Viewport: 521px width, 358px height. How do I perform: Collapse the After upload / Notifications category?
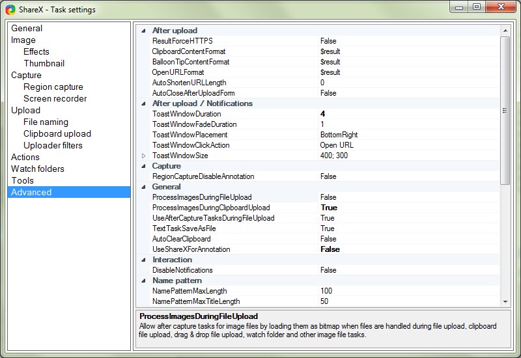pyautogui.click(x=143, y=103)
